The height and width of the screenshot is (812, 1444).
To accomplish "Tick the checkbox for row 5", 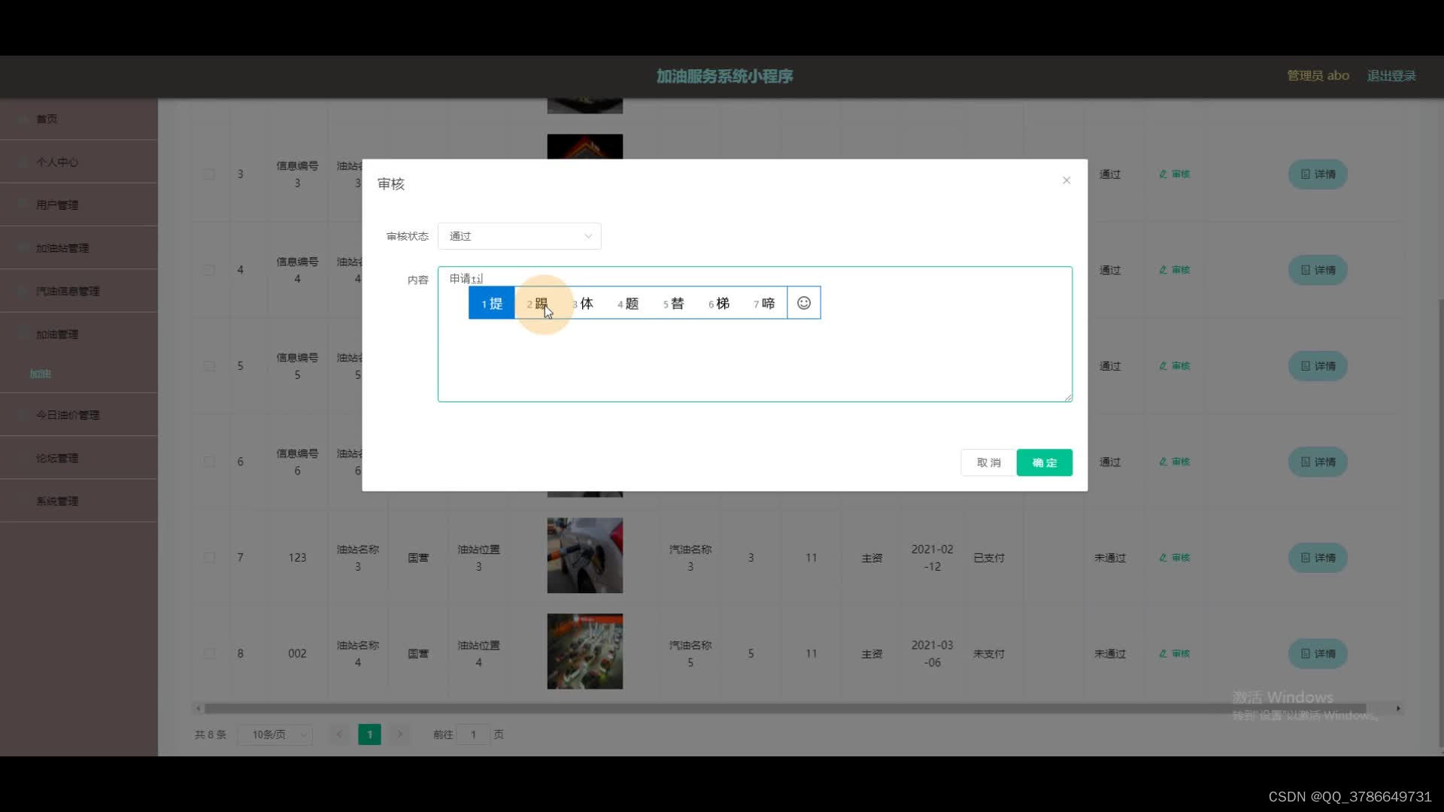I will (x=209, y=366).
